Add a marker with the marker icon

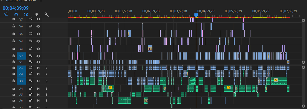tap(36, 15)
